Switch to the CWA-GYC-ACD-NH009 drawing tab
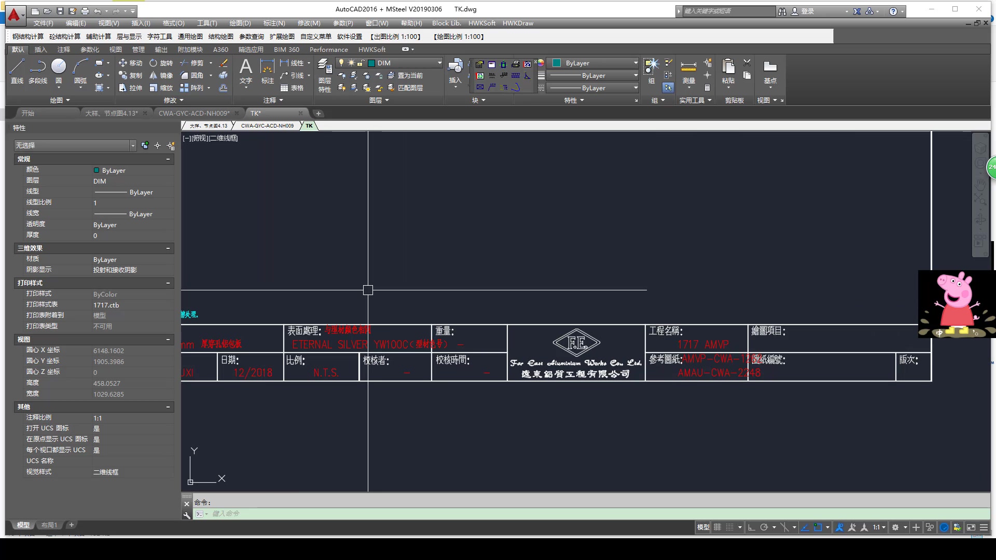 pos(194,113)
